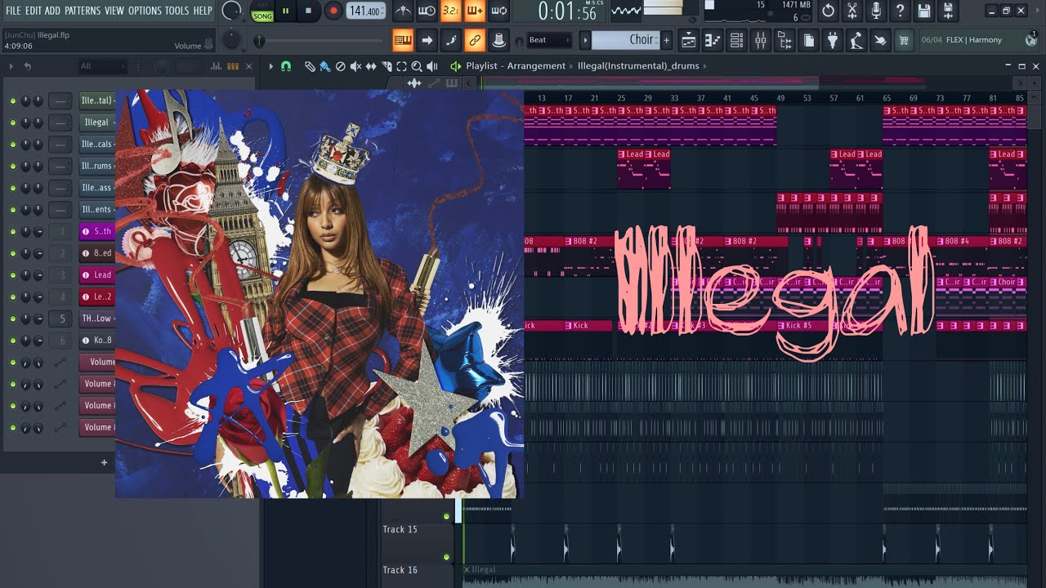Open the Browser view icon
The image size is (1046, 588).
pos(784,39)
